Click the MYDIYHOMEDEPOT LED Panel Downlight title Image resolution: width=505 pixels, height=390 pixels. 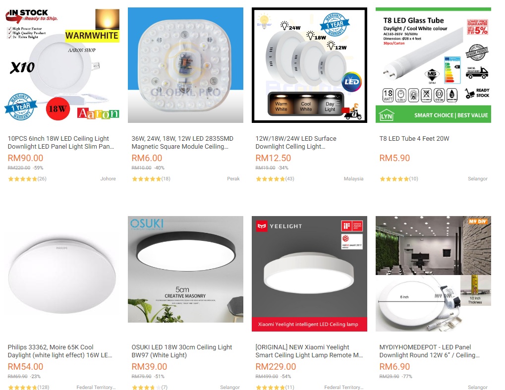429,351
